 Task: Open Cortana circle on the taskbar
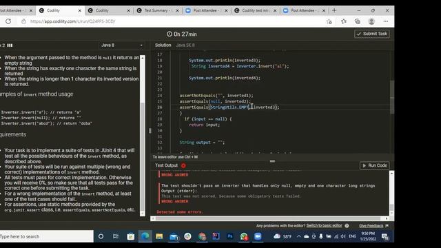(101, 236)
